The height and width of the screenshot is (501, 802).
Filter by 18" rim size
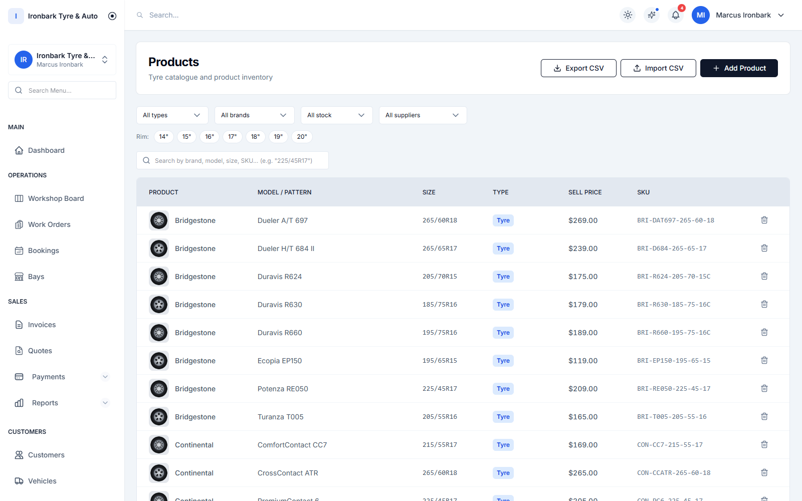click(x=256, y=137)
